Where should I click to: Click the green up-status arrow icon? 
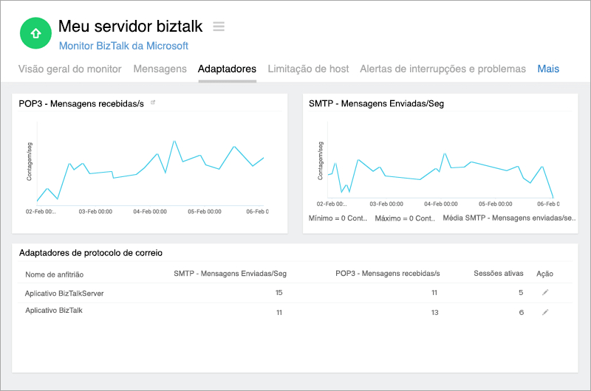tap(35, 33)
